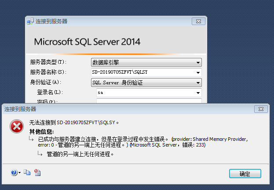Click the 其他信息 heading
Screen dimensions: 274x190
point(42,132)
